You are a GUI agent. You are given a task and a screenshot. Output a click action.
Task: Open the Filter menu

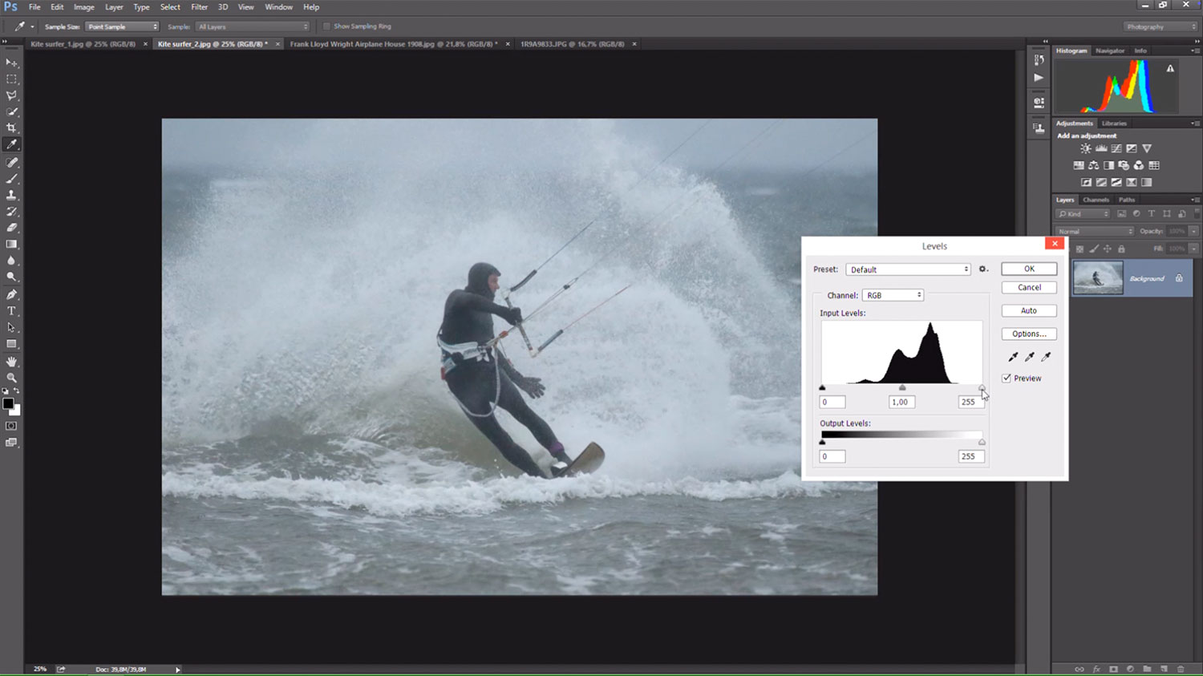click(199, 7)
